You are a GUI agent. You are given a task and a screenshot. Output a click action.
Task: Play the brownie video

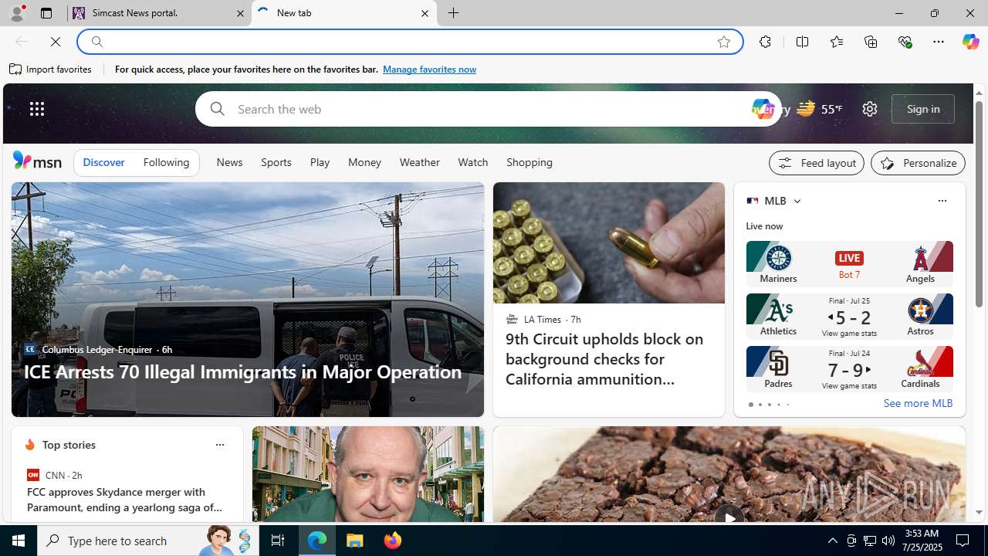click(x=729, y=517)
